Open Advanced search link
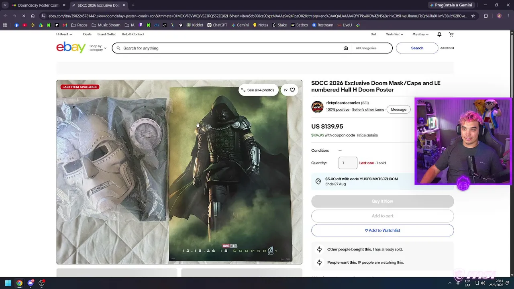This screenshot has width=514, height=289. coord(447,48)
